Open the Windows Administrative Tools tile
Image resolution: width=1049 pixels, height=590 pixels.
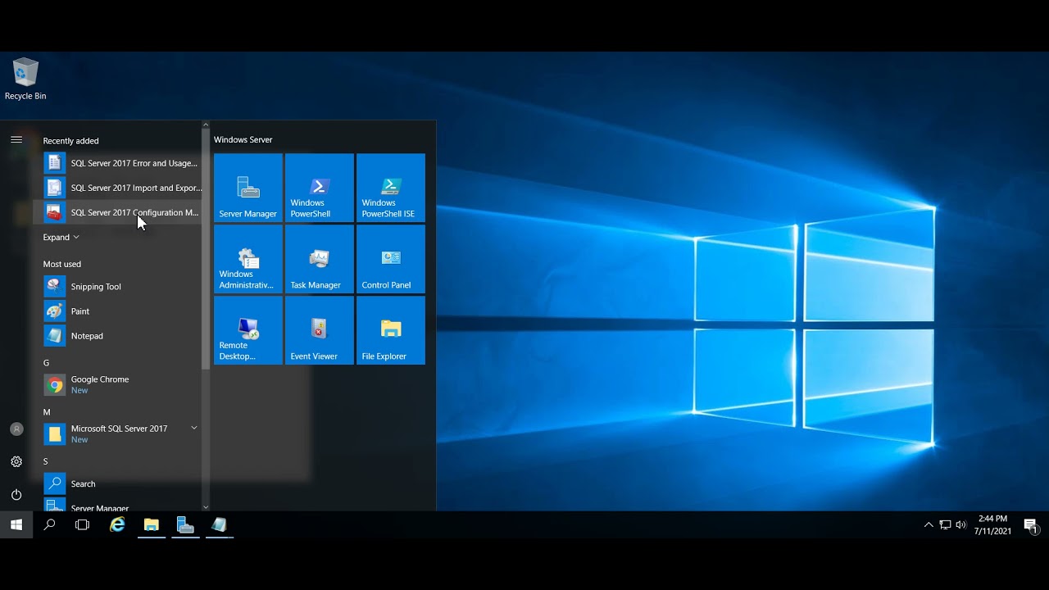click(x=247, y=259)
